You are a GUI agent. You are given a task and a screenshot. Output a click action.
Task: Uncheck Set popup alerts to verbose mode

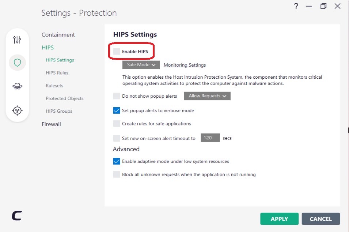click(117, 111)
